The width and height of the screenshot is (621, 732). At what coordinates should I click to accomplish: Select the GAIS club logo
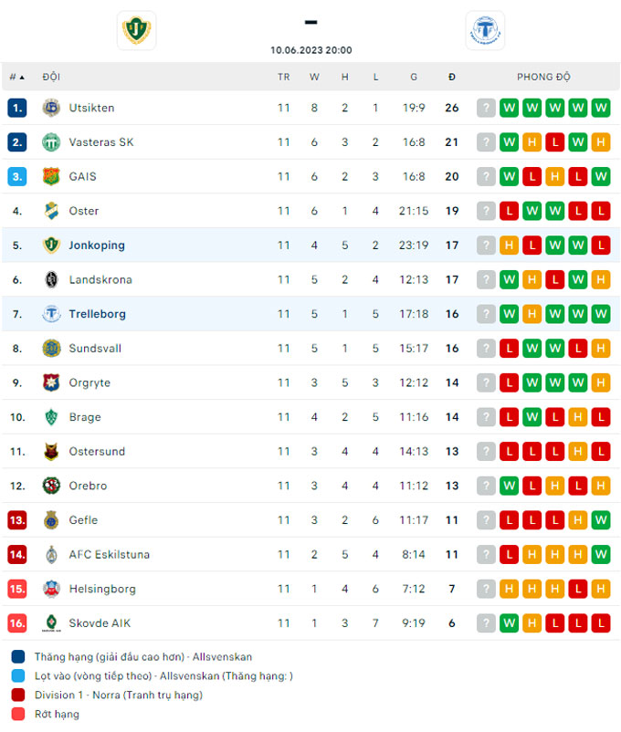[x=52, y=176]
